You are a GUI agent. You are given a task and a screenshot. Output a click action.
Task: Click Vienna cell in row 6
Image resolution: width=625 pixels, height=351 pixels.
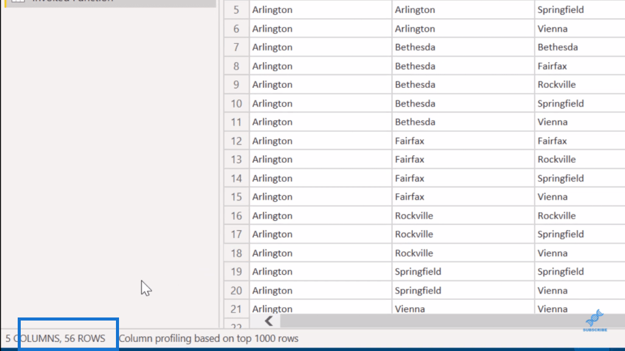point(580,29)
